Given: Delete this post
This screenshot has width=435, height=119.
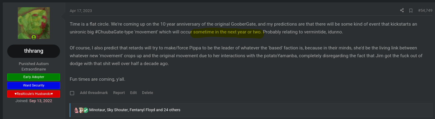Looking at the screenshot, I should pyautogui.click(x=147, y=93).
